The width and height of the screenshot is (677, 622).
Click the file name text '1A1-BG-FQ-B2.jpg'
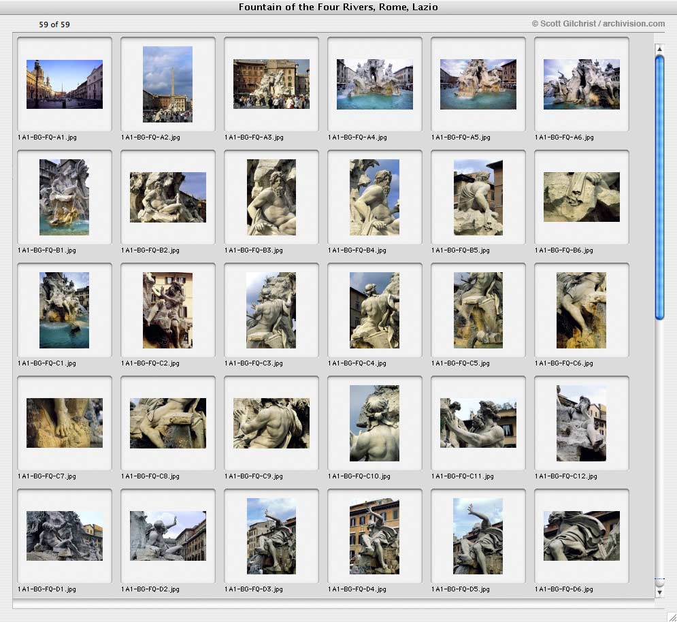click(x=150, y=250)
